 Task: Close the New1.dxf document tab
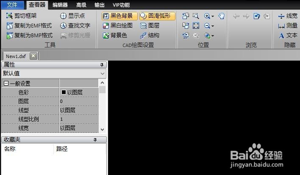(33, 56)
